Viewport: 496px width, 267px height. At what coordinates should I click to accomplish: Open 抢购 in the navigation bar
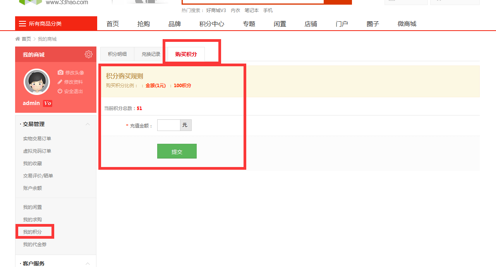144,24
